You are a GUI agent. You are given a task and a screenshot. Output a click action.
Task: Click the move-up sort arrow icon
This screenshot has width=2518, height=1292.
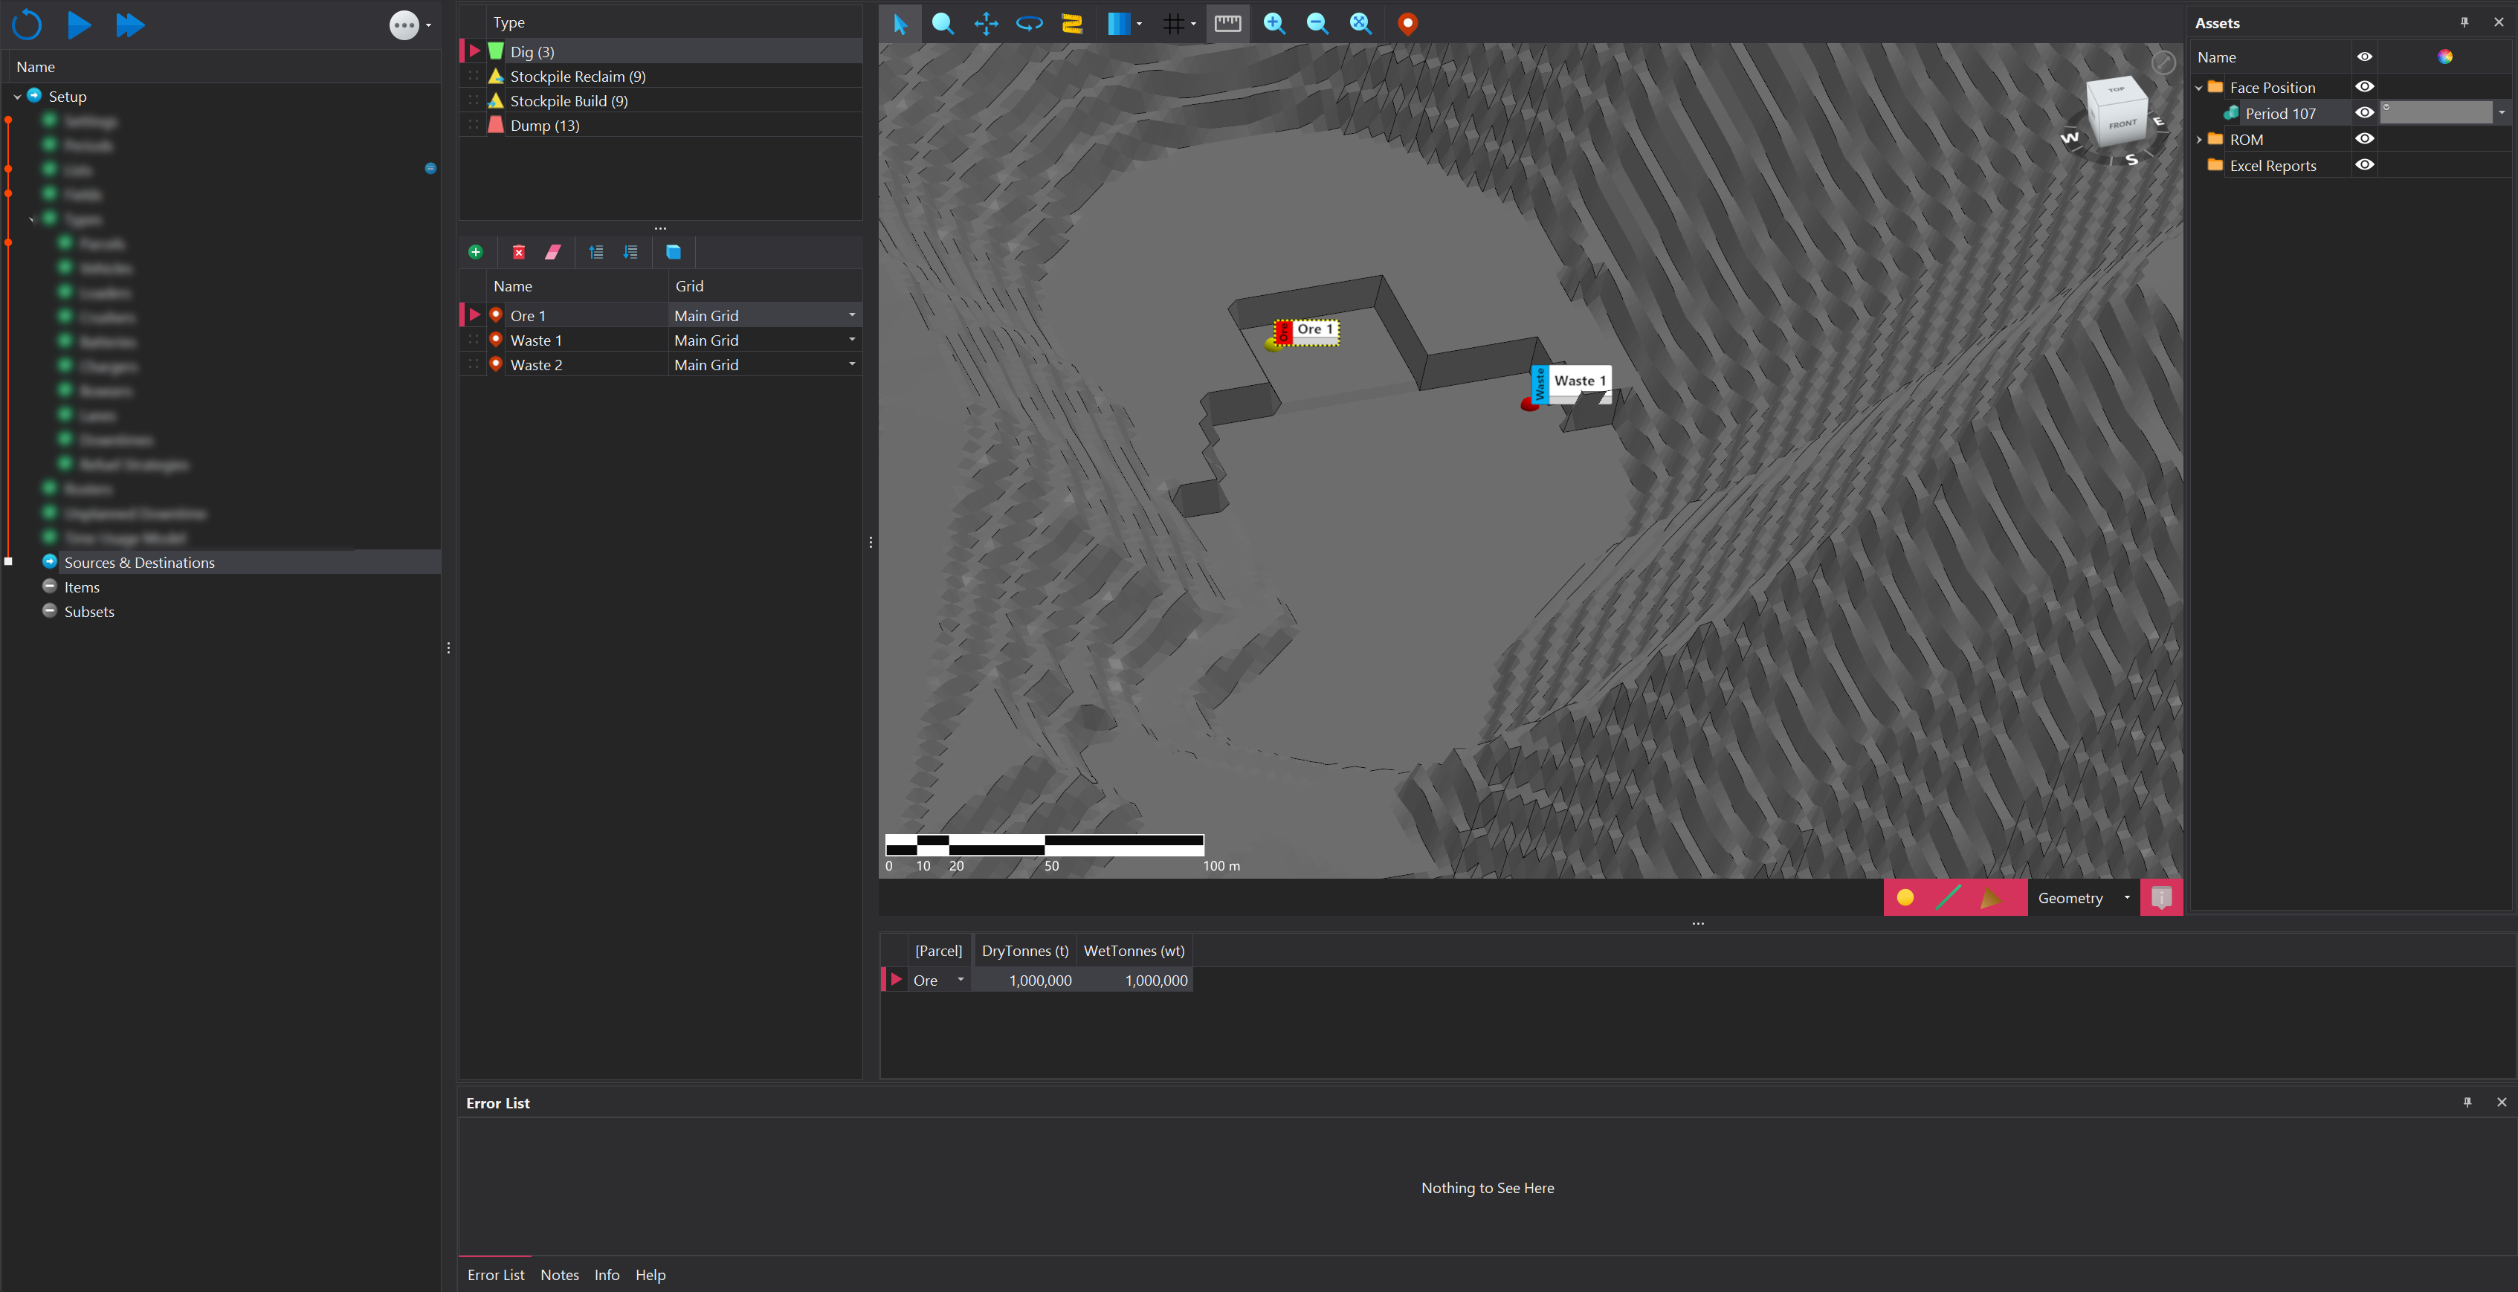(x=596, y=252)
